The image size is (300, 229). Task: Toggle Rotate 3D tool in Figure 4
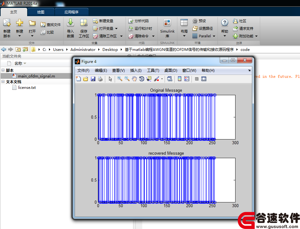pyautogui.click(x=142, y=79)
